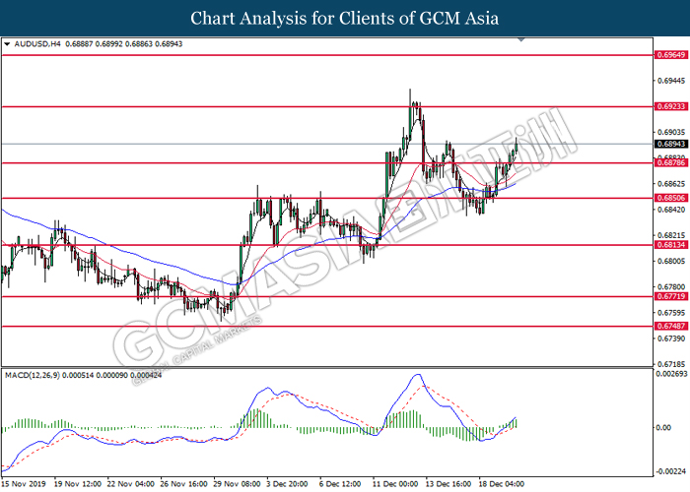Click the 0.67719 level price label
The height and width of the screenshot is (492, 690).
point(671,296)
